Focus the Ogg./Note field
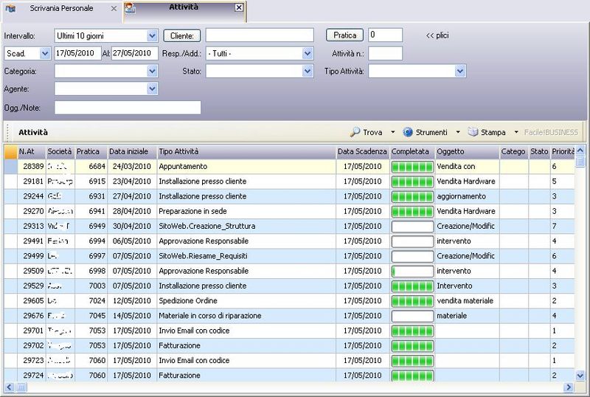590x397 pixels. click(128, 107)
